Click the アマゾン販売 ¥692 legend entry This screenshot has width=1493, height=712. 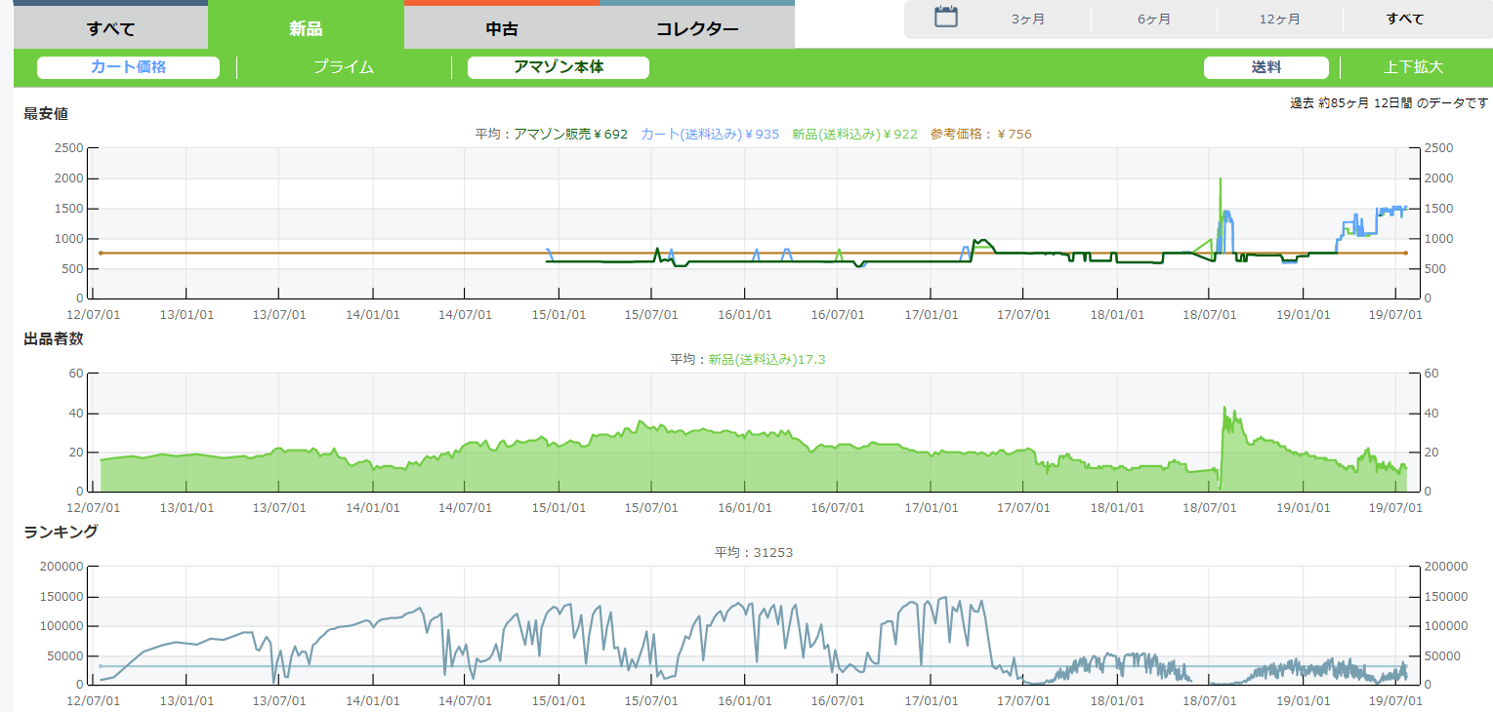click(x=570, y=135)
